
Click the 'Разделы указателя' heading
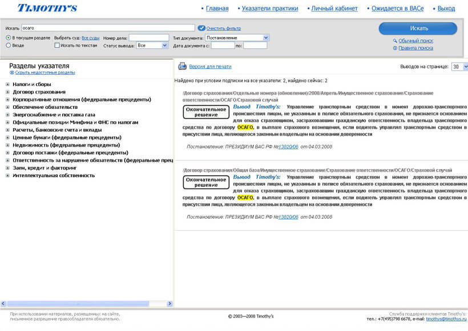tap(39, 66)
